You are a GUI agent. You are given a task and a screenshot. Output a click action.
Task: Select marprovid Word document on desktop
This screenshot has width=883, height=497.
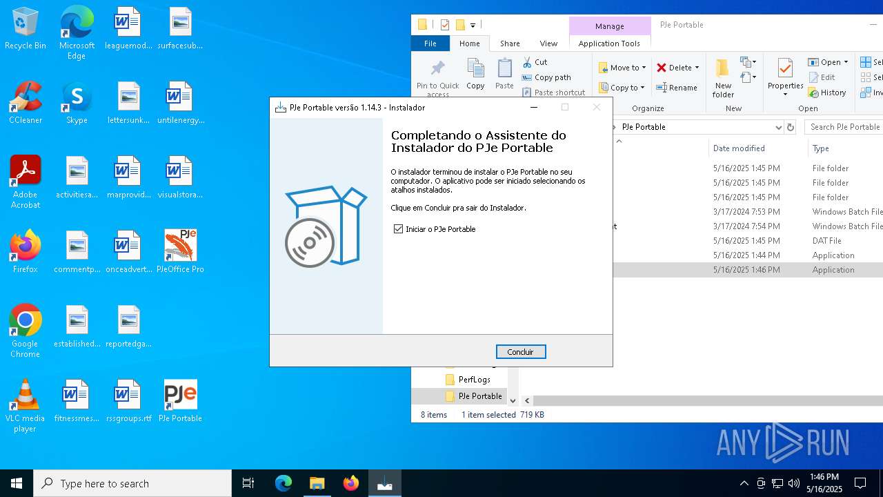click(x=128, y=177)
